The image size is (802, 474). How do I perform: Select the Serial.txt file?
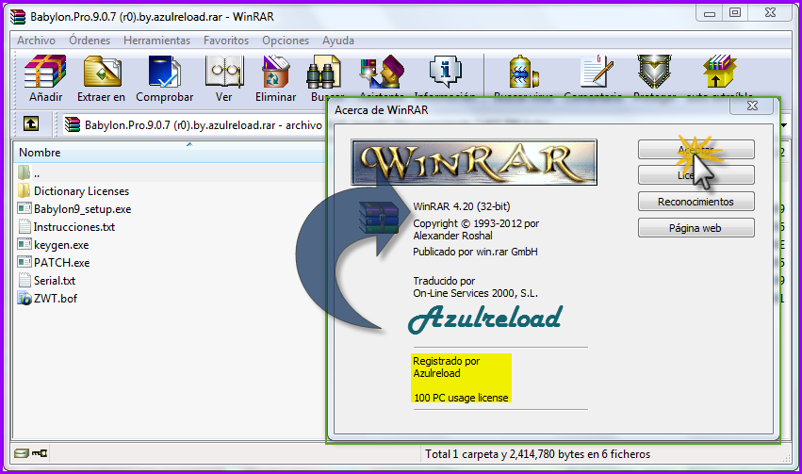(46, 280)
